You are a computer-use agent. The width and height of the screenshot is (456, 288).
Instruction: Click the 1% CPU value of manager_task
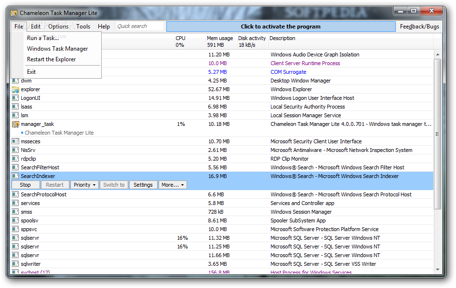click(181, 124)
